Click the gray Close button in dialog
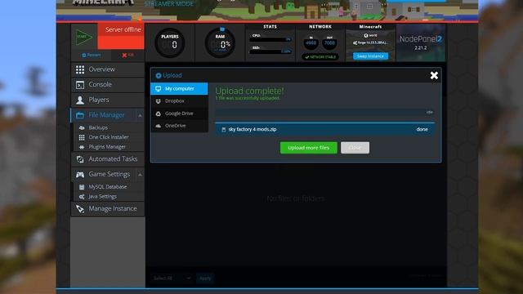This screenshot has height=294, width=523. (x=355, y=148)
